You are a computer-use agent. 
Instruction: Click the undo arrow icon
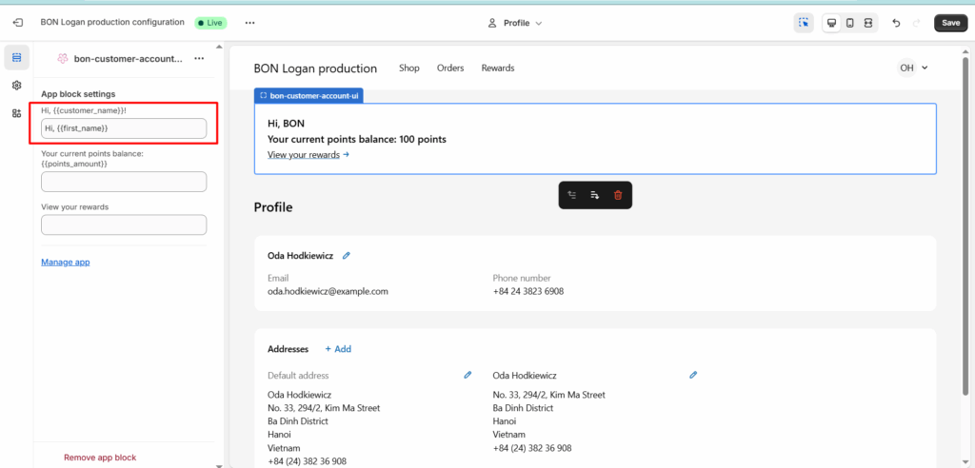[x=896, y=23]
